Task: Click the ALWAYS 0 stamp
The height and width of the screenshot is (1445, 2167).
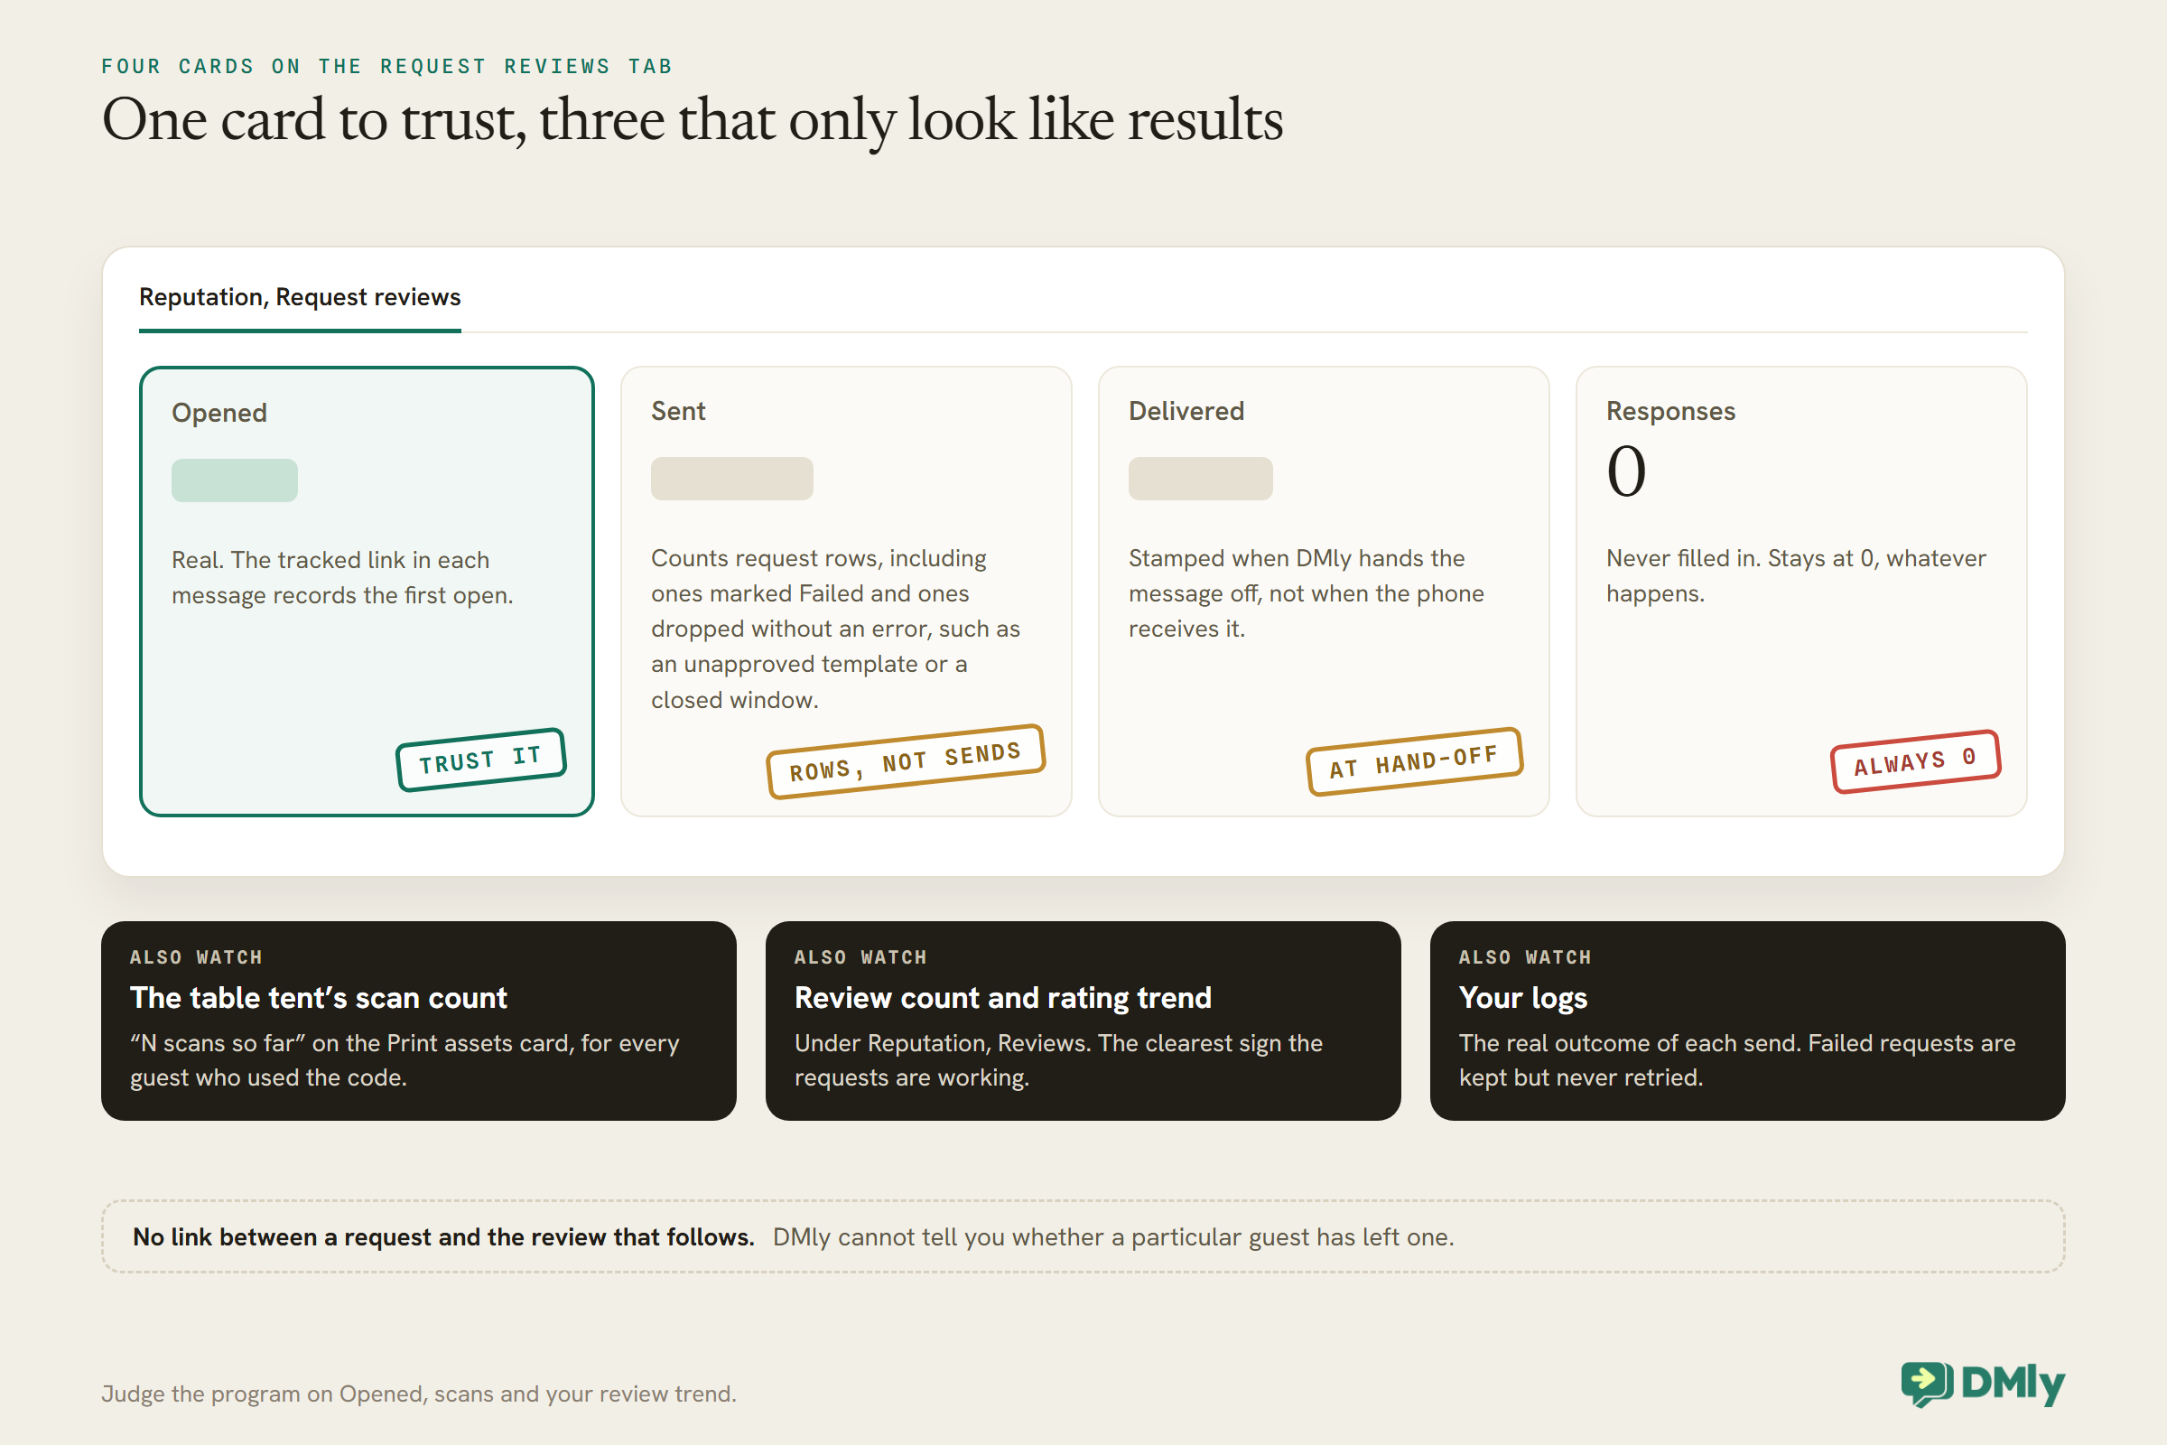Action: 1915,761
